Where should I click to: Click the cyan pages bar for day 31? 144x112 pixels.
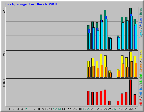[136, 37]
